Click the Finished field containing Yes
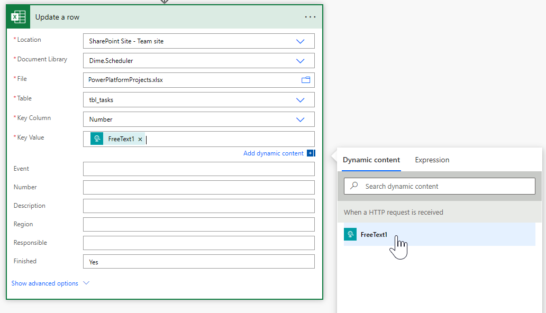The image size is (546, 313). 198,262
